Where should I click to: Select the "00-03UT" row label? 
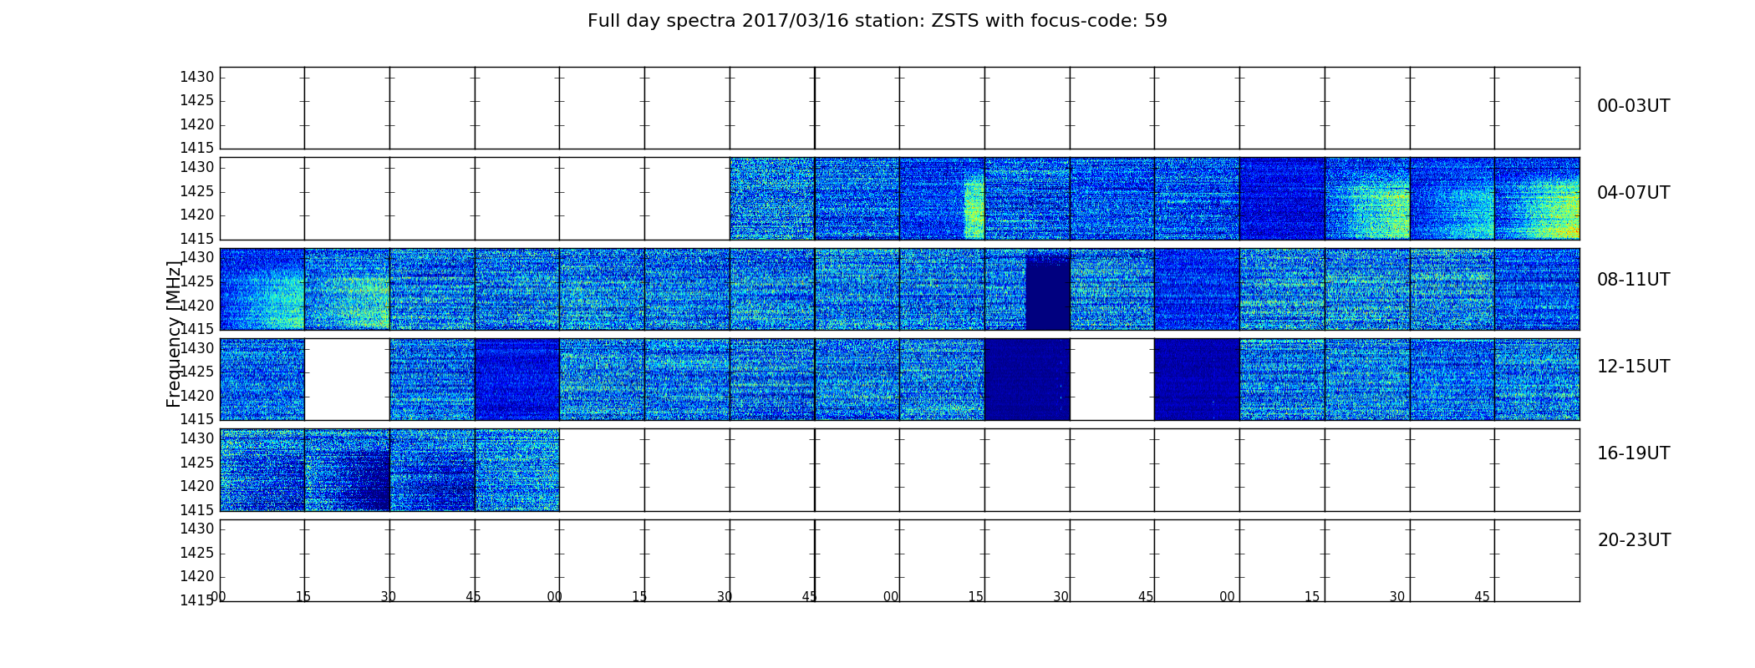(1633, 106)
